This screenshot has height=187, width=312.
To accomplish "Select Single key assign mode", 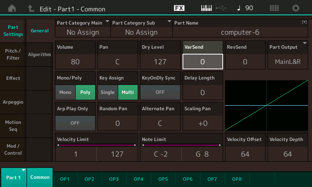I will pos(108,92).
